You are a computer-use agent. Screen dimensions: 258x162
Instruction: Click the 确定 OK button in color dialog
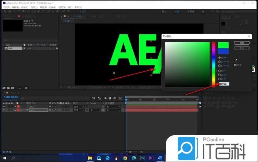(241, 43)
